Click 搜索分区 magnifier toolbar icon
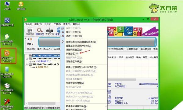Screen dimensions: 183x110 point(40,31)
